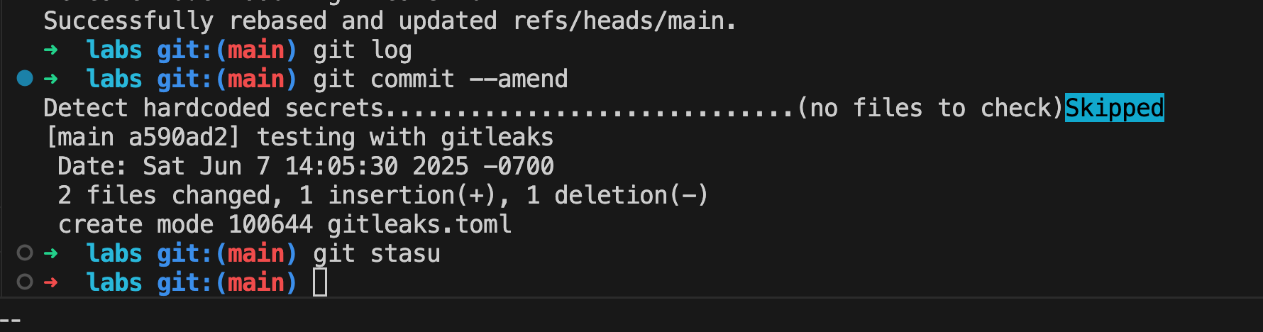Click the red prompt arrow on the last line
Image resolution: width=1263 pixels, height=332 pixels.
(x=50, y=282)
